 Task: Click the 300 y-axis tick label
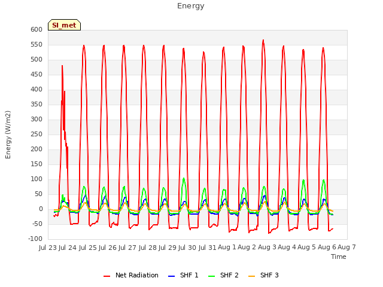tap(37, 120)
